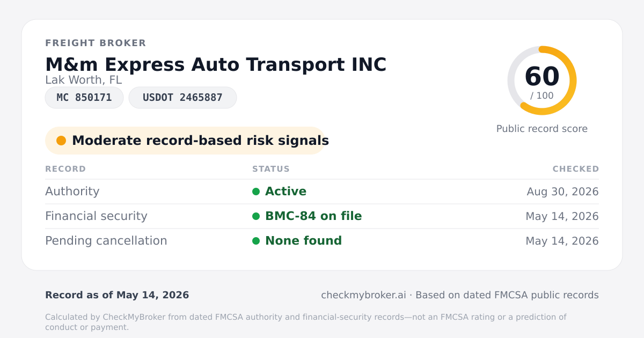Click the Moderate record-based risk signals banner
Screen dimensions: 644x338
click(x=185, y=141)
